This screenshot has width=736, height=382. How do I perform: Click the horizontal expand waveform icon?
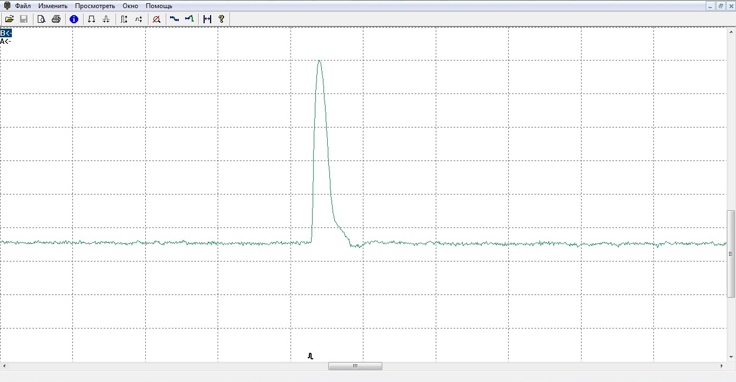point(91,19)
